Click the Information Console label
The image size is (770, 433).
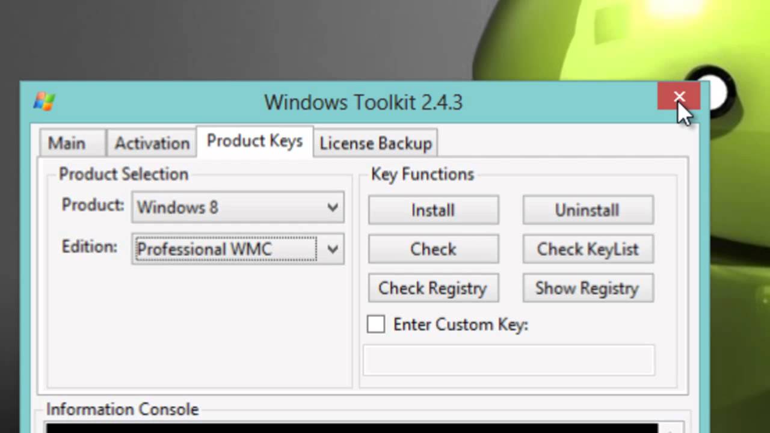tap(123, 410)
